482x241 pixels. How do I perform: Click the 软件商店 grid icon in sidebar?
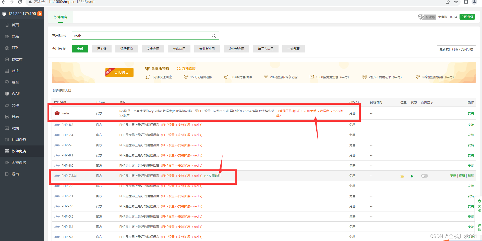(7, 151)
